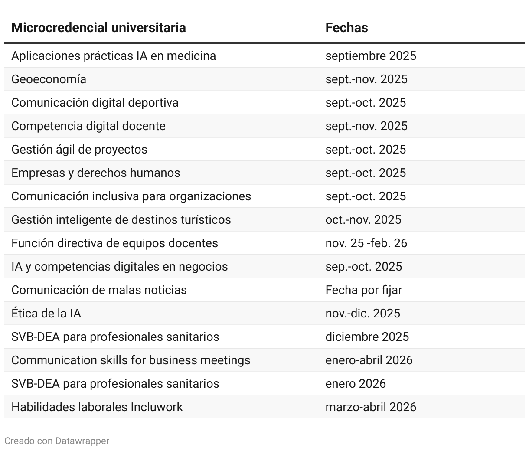Click Comunicación digital deportiva entry
The height and width of the screenshot is (451, 529).
point(95,103)
